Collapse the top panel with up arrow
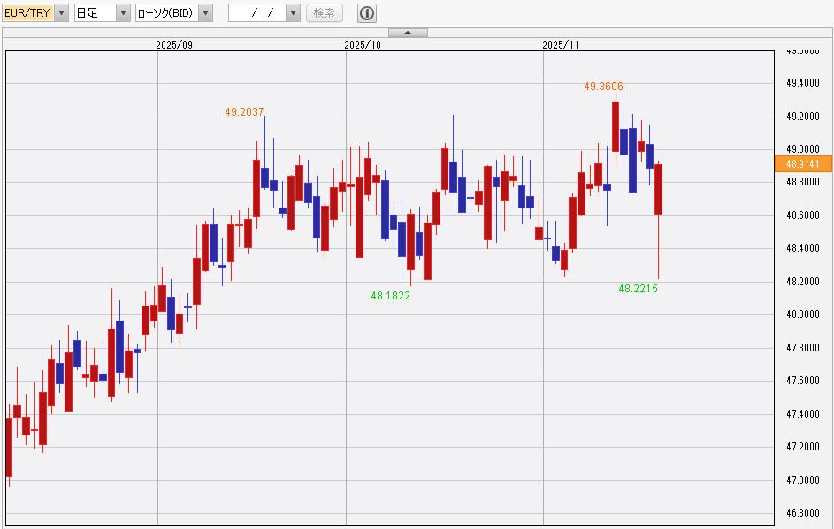 pyautogui.click(x=408, y=33)
